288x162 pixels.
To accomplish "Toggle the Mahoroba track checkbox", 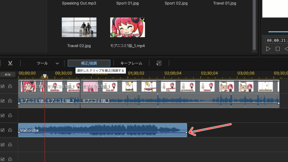I will click(2, 130).
